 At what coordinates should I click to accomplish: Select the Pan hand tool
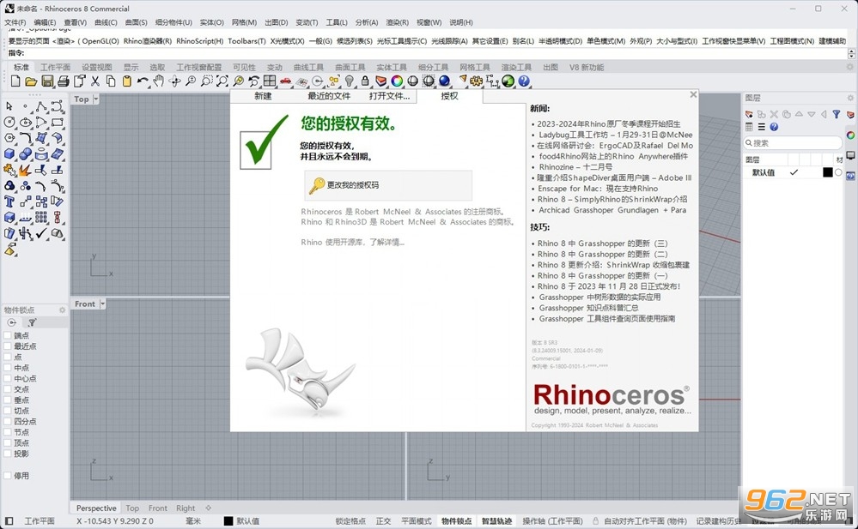coord(159,81)
